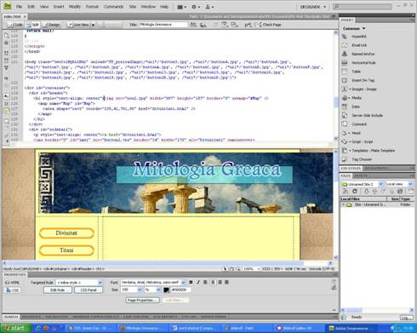Insert a Named Anchor
Viewport: 417px width, 333px height.
345,54
